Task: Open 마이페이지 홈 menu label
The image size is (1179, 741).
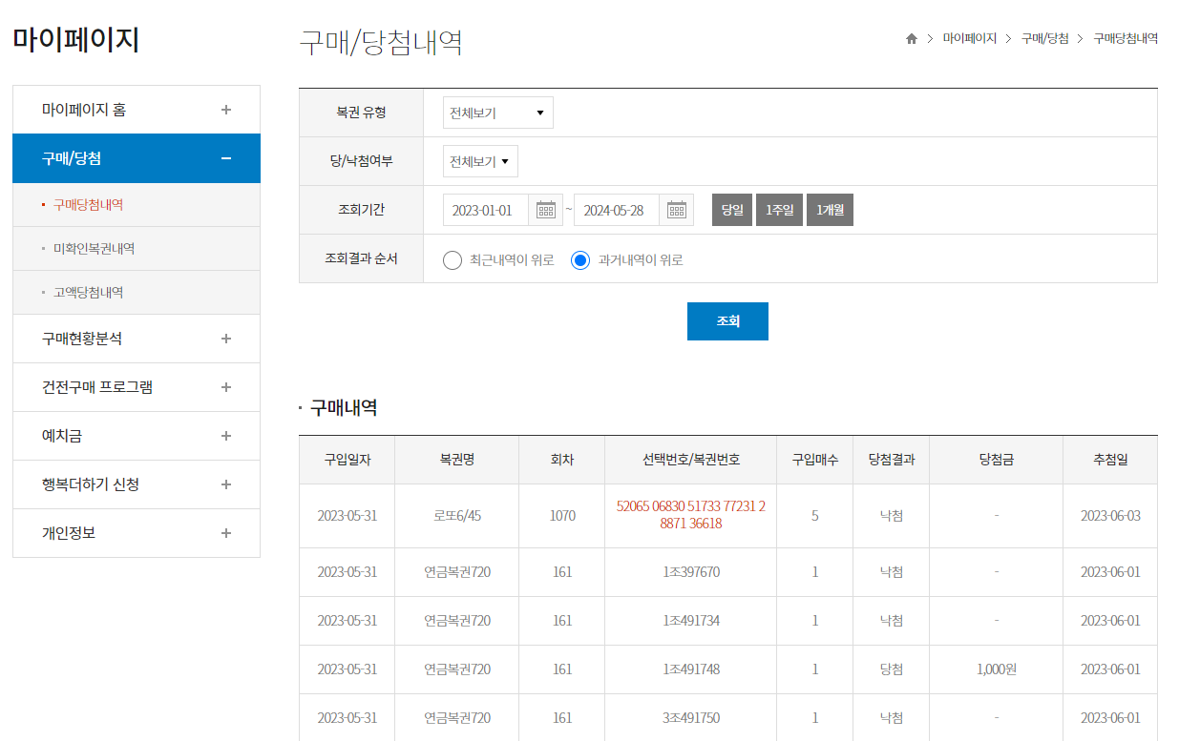Action: (84, 110)
